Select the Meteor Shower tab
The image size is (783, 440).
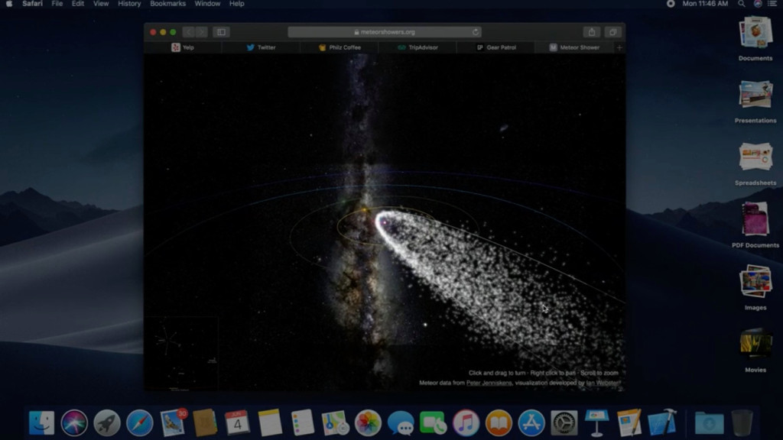pyautogui.click(x=574, y=47)
